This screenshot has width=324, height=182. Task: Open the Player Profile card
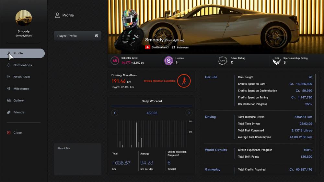point(77,36)
